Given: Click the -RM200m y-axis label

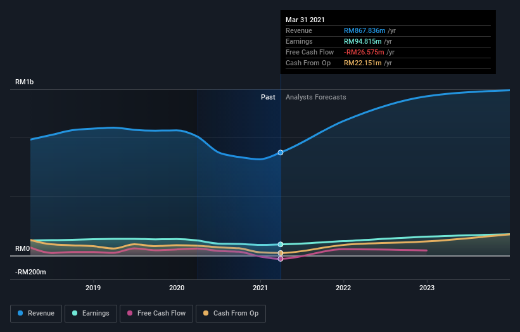Looking at the screenshot, I should point(30,272).
